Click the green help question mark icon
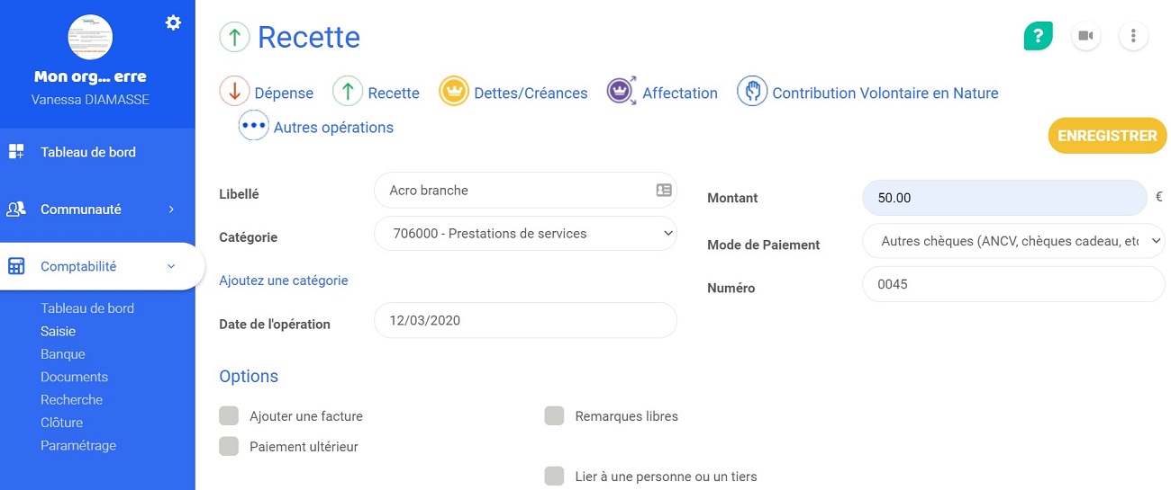The height and width of the screenshot is (490, 1171). (1038, 36)
